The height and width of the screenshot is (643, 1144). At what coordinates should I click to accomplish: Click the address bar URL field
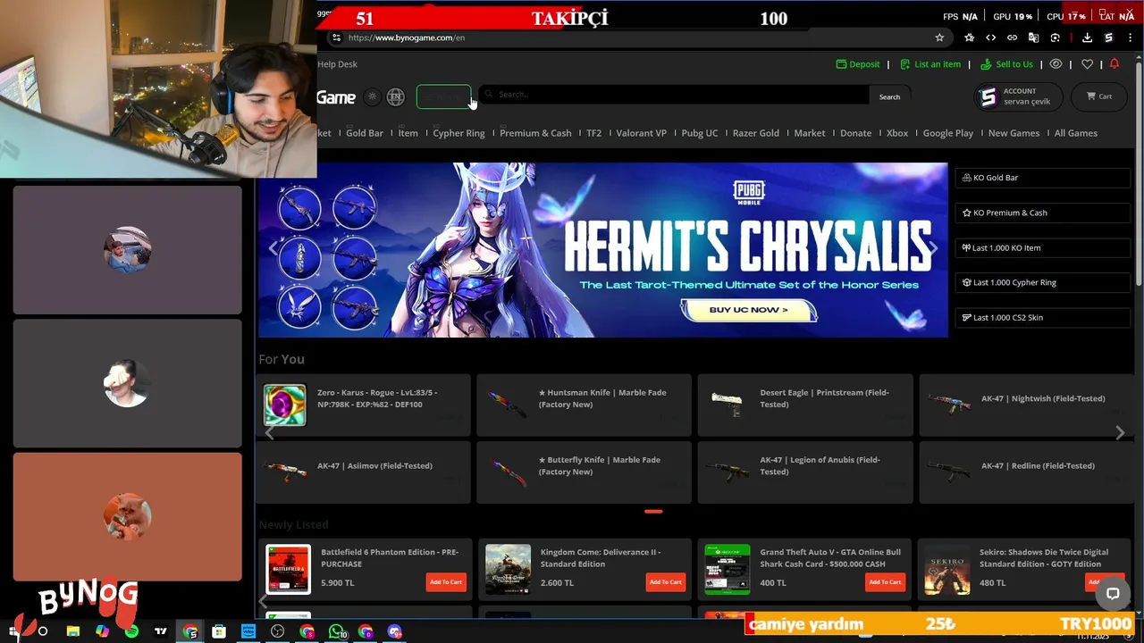pyautogui.click(x=626, y=38)
